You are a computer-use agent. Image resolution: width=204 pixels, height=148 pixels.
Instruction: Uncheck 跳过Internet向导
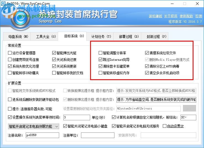[100, 60]
